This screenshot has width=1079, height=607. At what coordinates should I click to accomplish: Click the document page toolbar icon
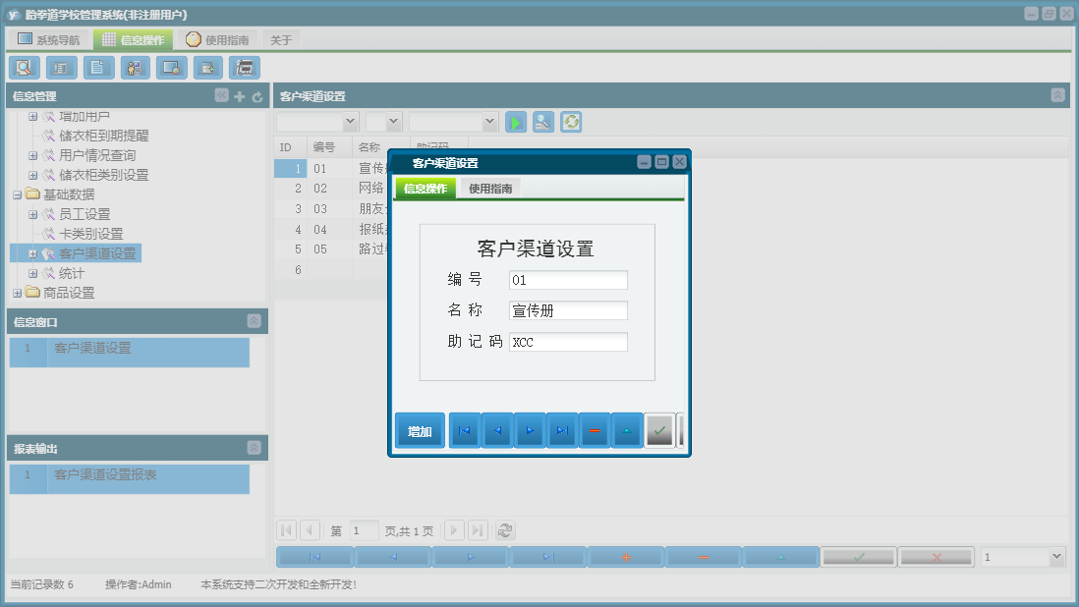[98, 68]
